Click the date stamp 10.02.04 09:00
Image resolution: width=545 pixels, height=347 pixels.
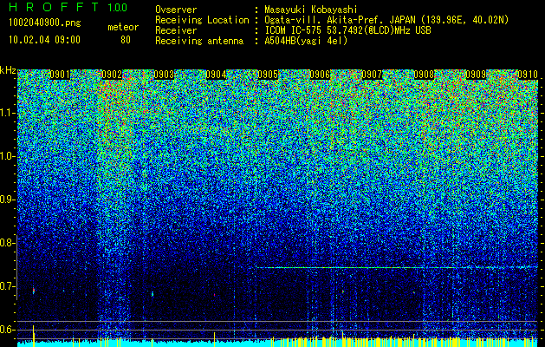point(44,40)
